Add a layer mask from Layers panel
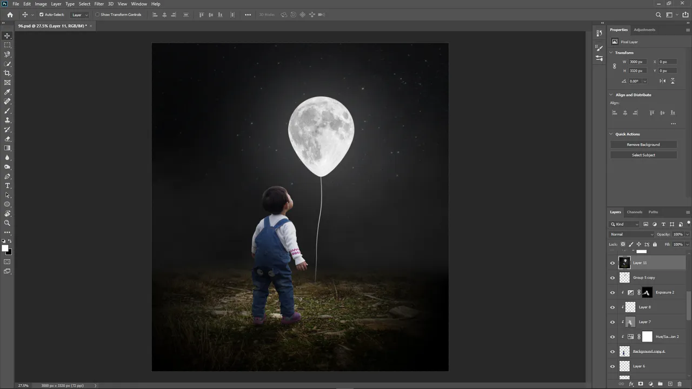Viewport: 692px width, 389px height. pos(641,384)
